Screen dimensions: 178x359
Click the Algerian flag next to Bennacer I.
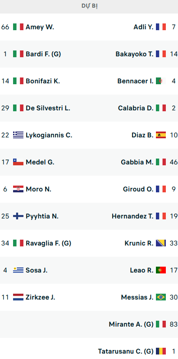[161, 81]
